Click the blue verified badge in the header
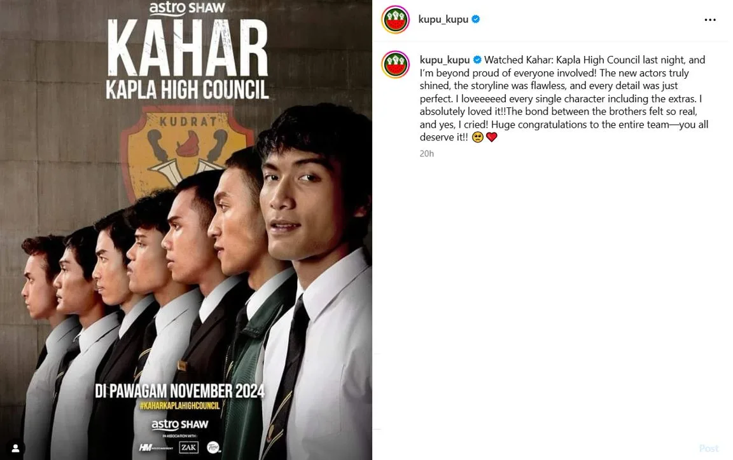Image resolution: width=733 pixels, height=460 pixels. 476,19
